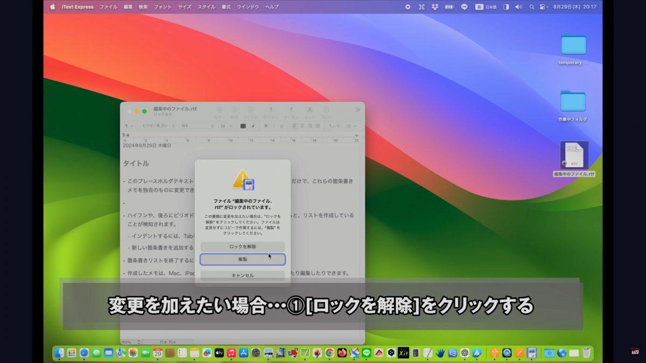
Task: Click the プリント print icon in toolbar
Action: pyautogui.click(x=250, y=112)
